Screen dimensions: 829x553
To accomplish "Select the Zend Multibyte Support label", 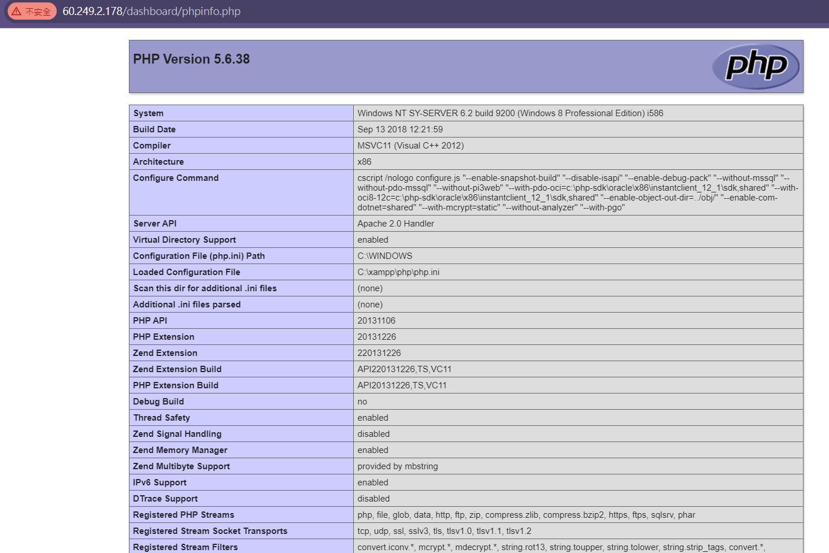I will (x=182, y=466).
